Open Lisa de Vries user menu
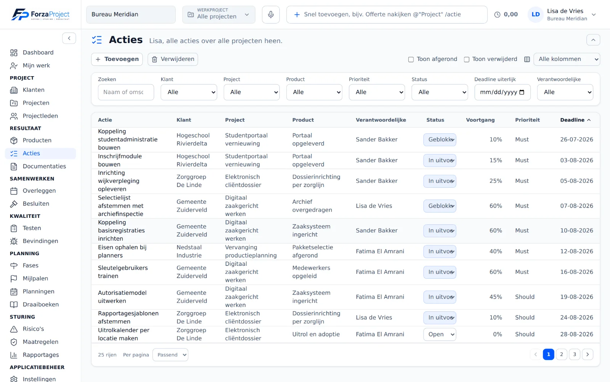The image size is (610, 382). click(562, 14)
